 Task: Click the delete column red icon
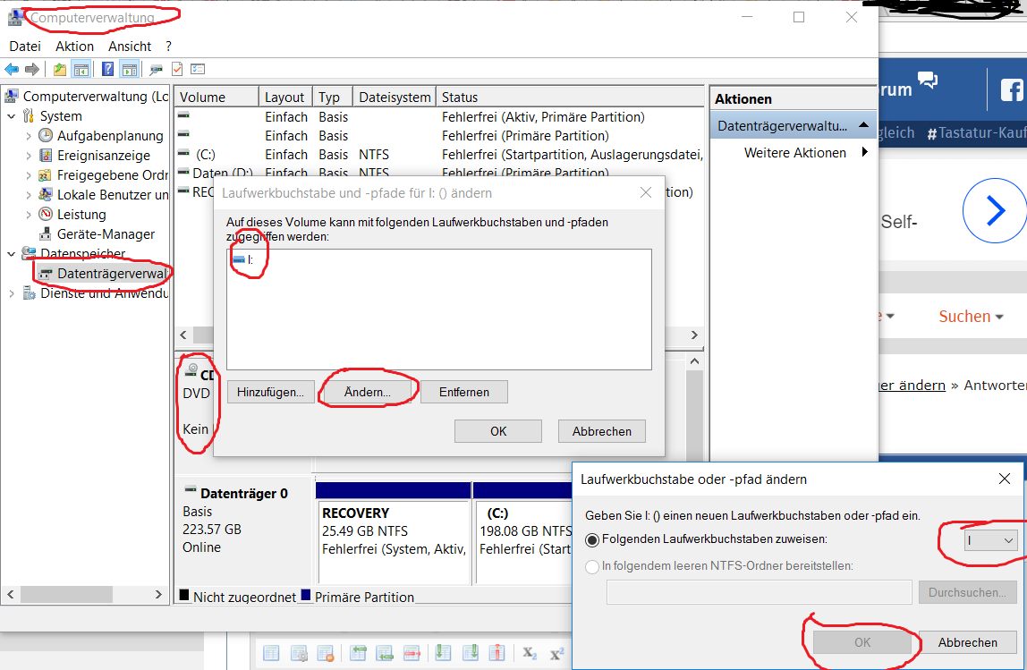pyautogui.click(x=497, y=653)
